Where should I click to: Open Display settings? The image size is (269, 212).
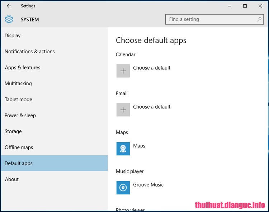[x=55, y=35]
